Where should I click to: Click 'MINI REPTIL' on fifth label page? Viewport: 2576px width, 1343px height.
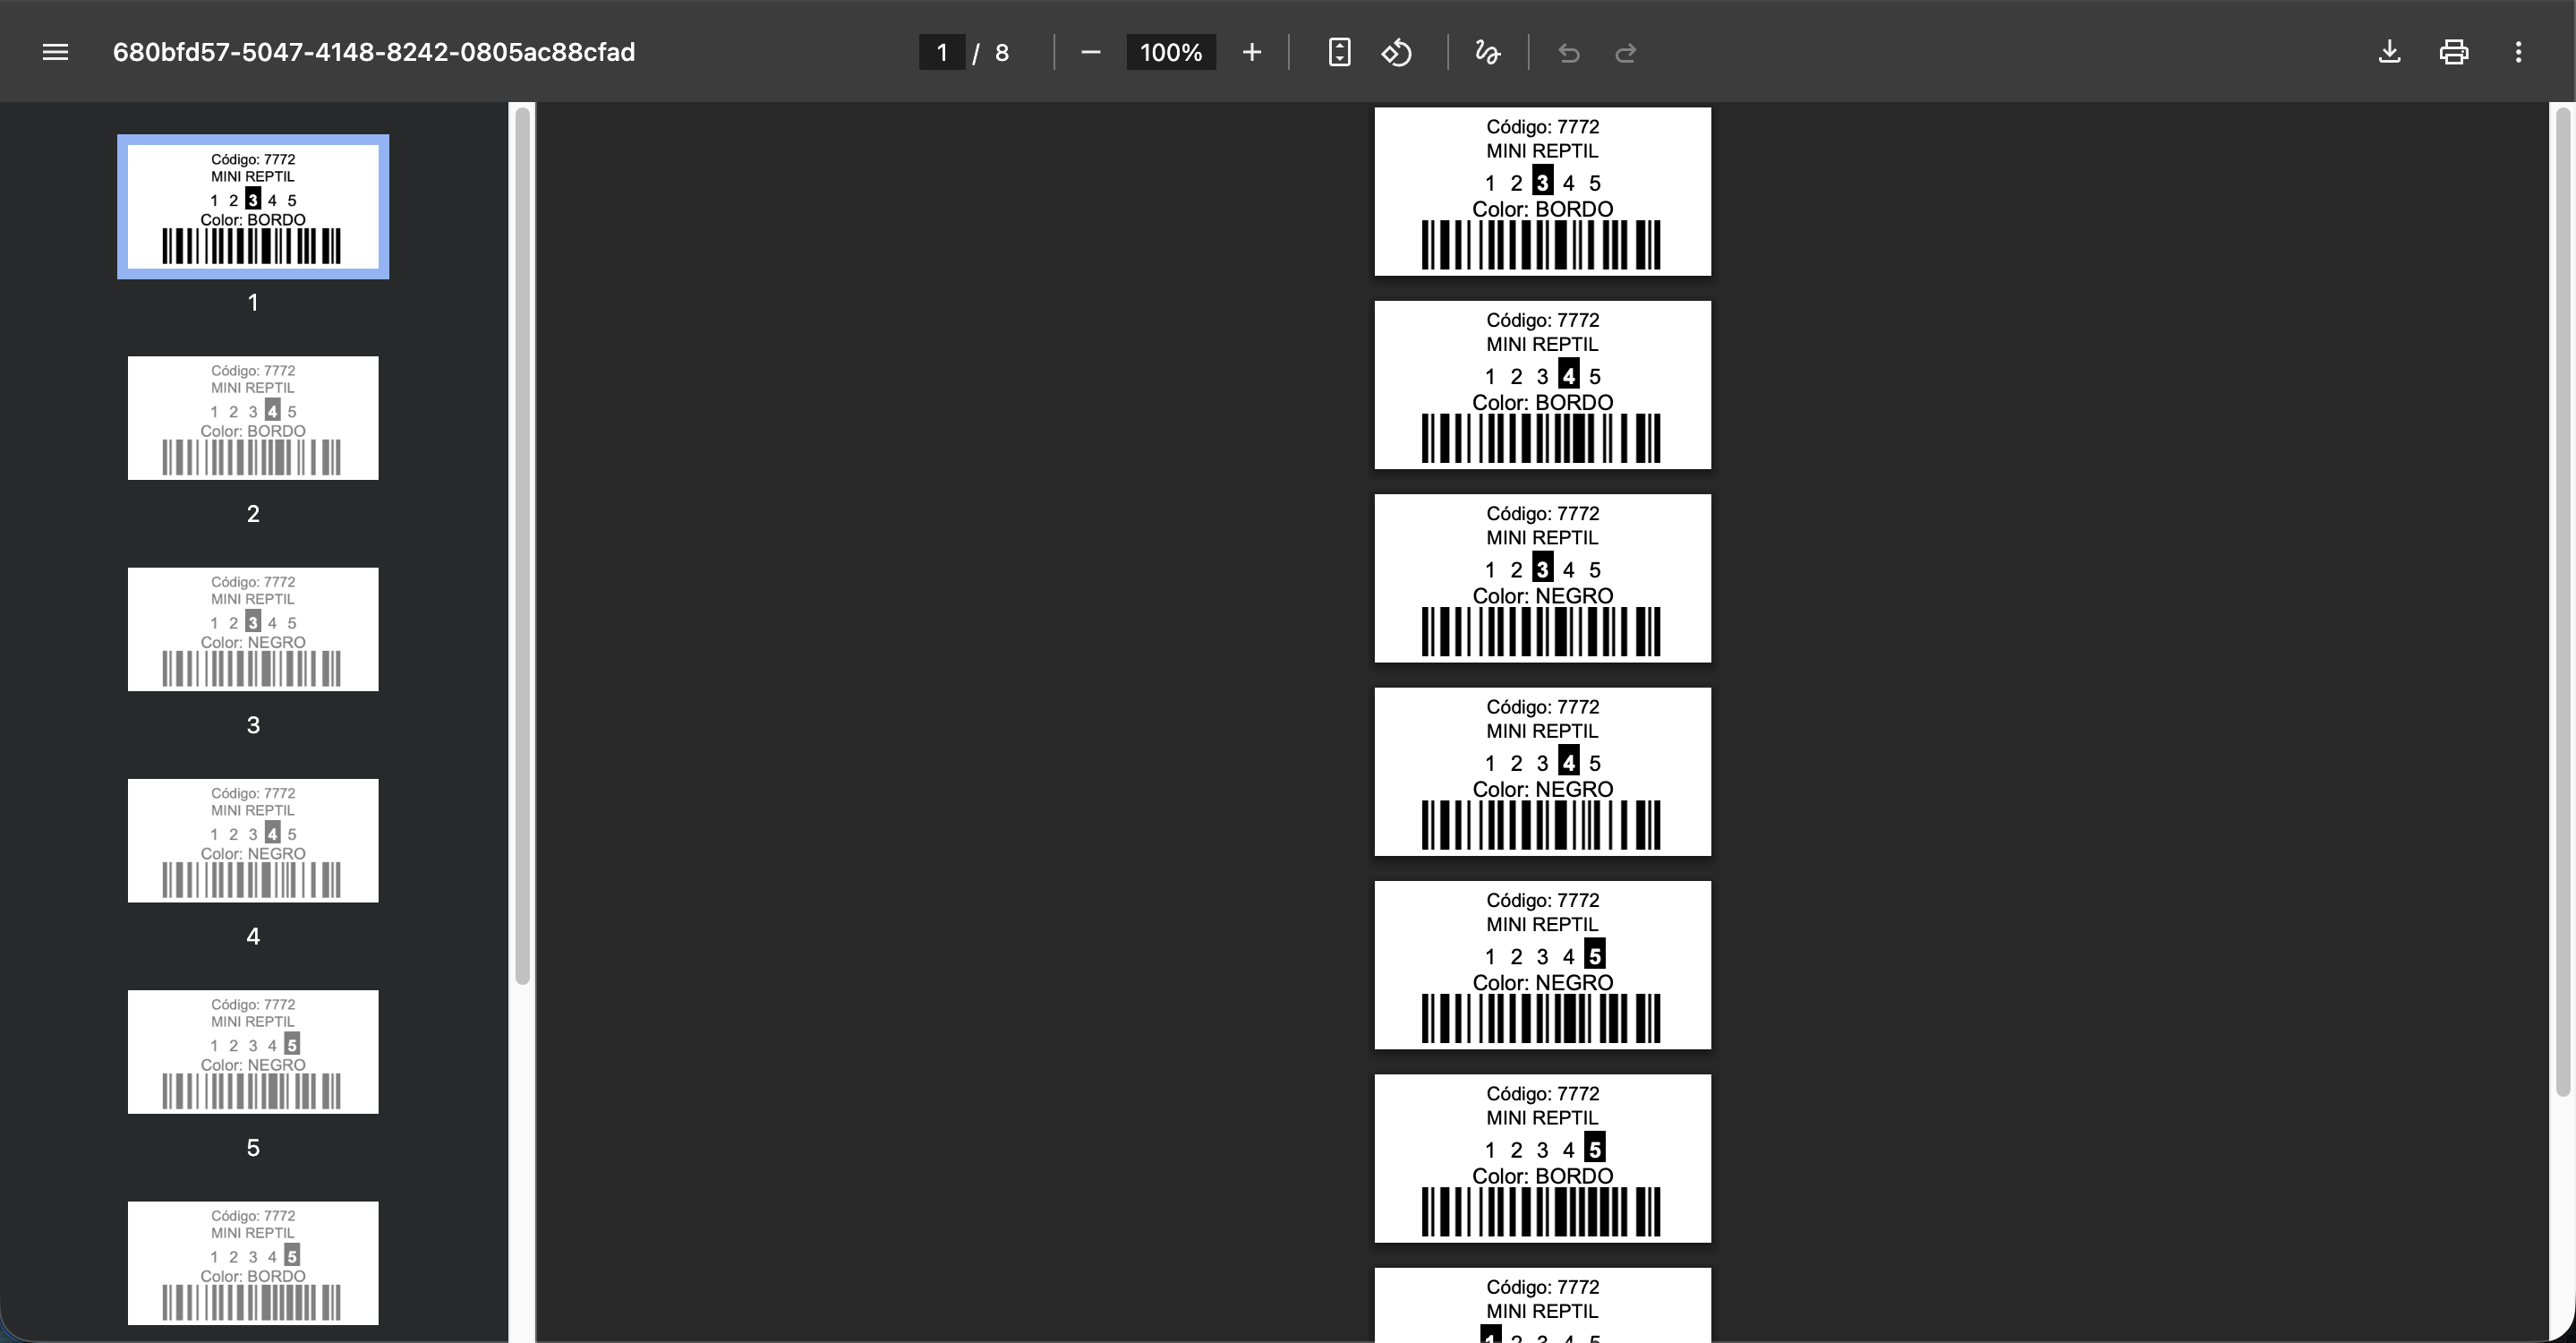point(1542,924)
